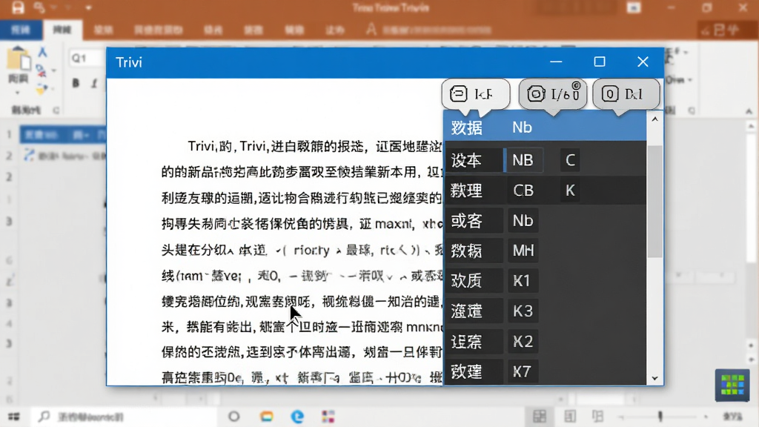Click the leftmost bubble button above Trivi's dark panel

click(x=475, y=94)
